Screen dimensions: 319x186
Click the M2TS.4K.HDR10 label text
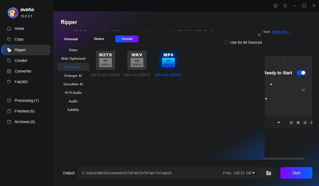point(105,75)
